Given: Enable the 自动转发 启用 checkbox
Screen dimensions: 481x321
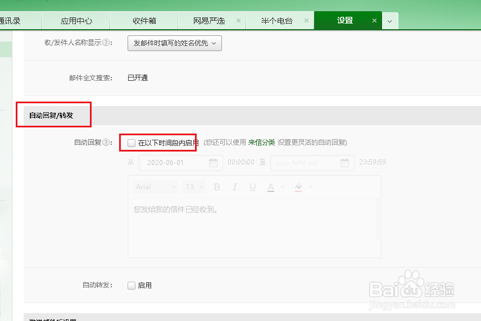Looking at the screenshot, I should point(131,286).
